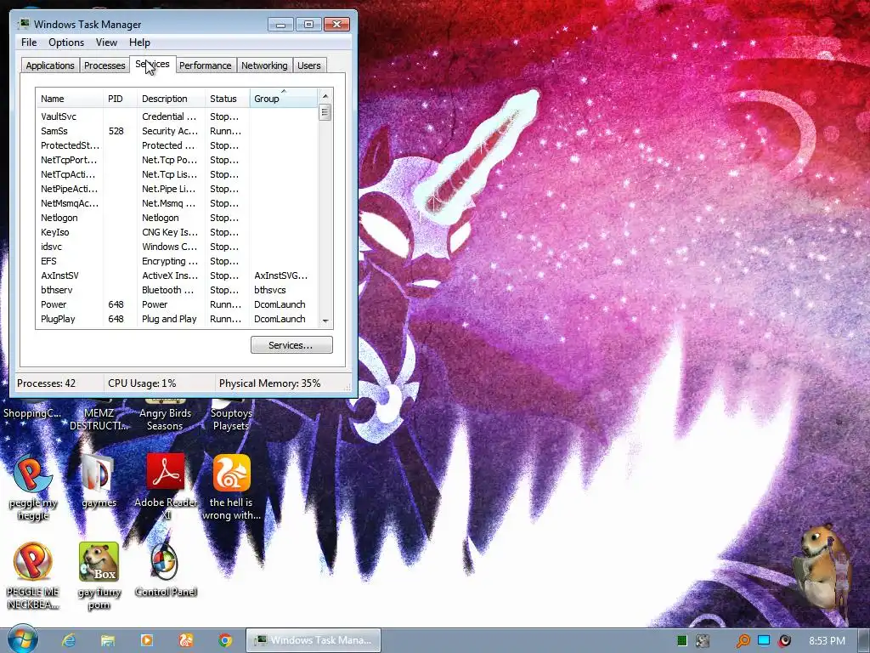Click the 8:53 PM system clock
This screenshot has width=870, height=653.
pyautogui.click(x=827, y=641)
